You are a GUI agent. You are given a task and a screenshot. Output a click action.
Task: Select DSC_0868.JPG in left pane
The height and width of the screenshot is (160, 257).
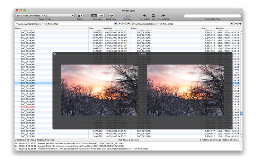click(x=28, y=118)
